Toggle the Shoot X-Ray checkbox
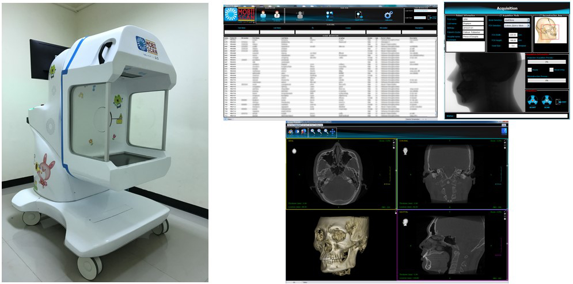The image size is (573, 284). (x=552, y=70)
